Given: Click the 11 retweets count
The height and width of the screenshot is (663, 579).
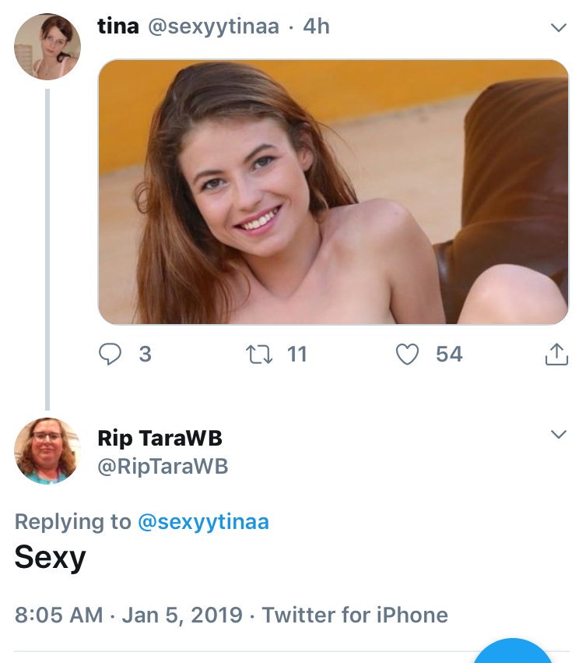Looking at the screenshot, I should pos(297,354).
